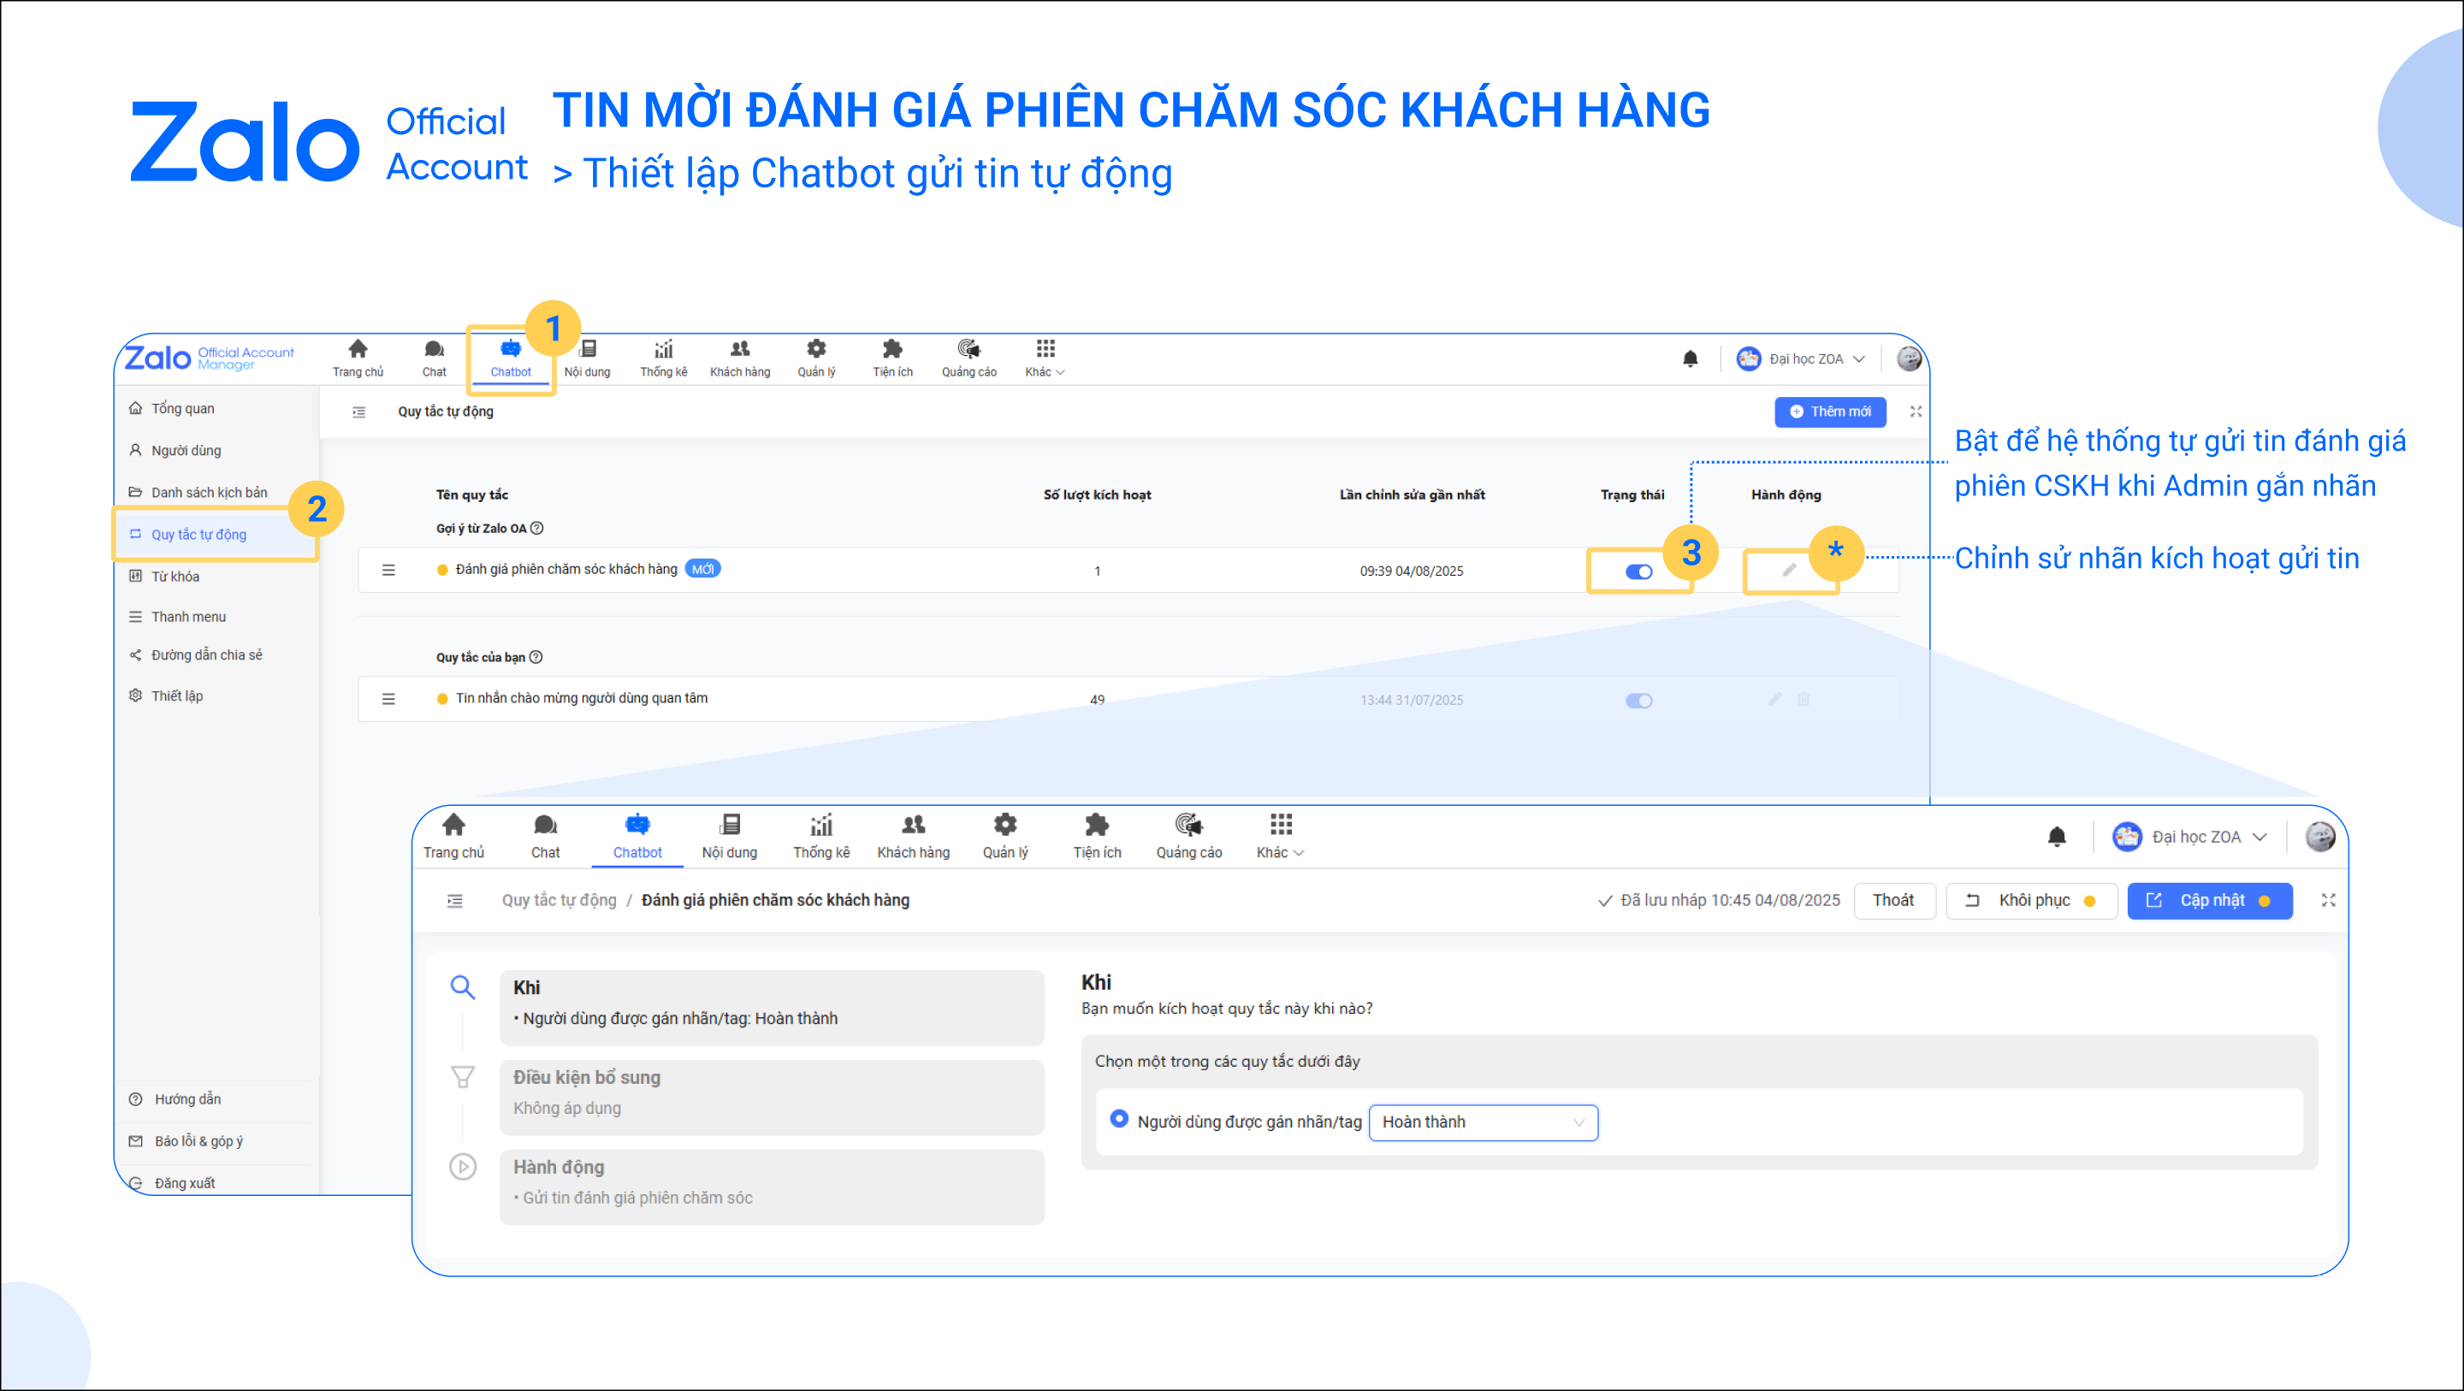Click user avatar in upper window
2464x1391 pixels.
click(x=1910, y=358)
